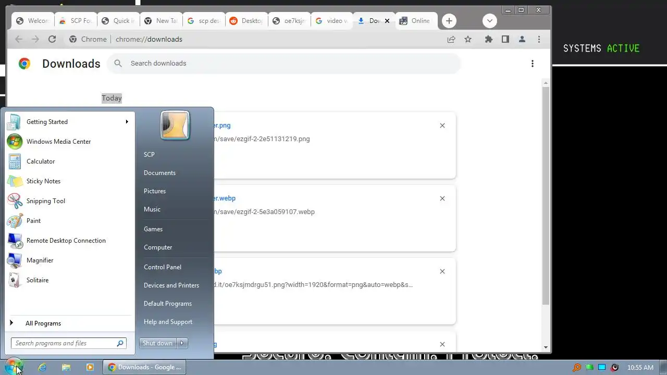Image resolution: width=667 pixels, height=375 pixels.
Task: Open Chrome three-dot main menu
Action: (x=539, y=39)
